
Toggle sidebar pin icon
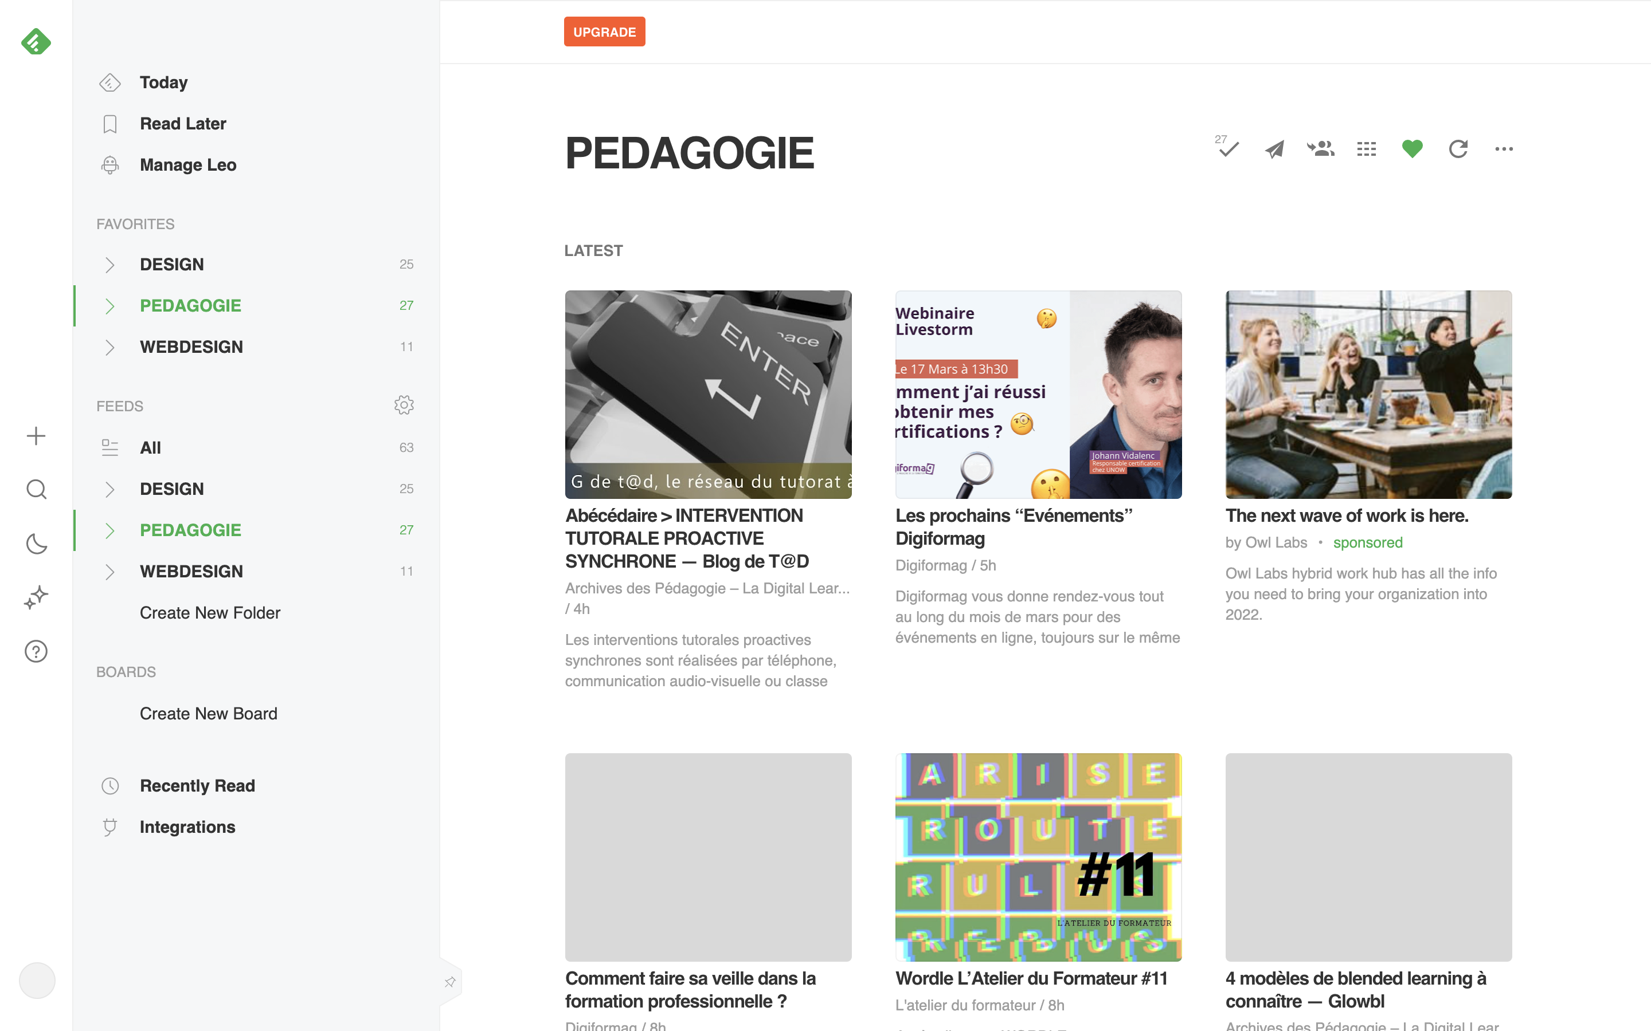pos(449,982)
